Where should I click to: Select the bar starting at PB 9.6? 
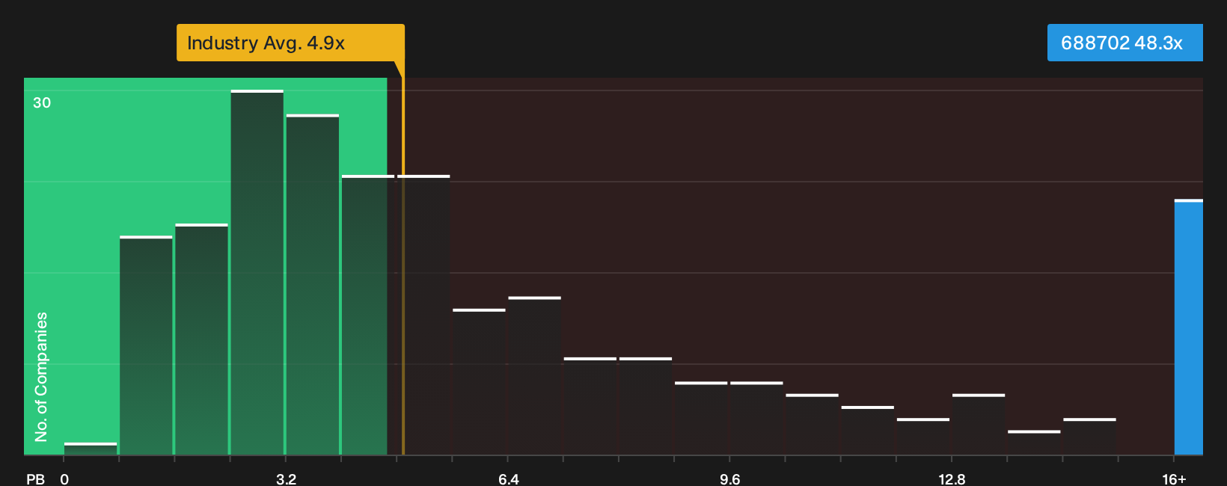756,418
